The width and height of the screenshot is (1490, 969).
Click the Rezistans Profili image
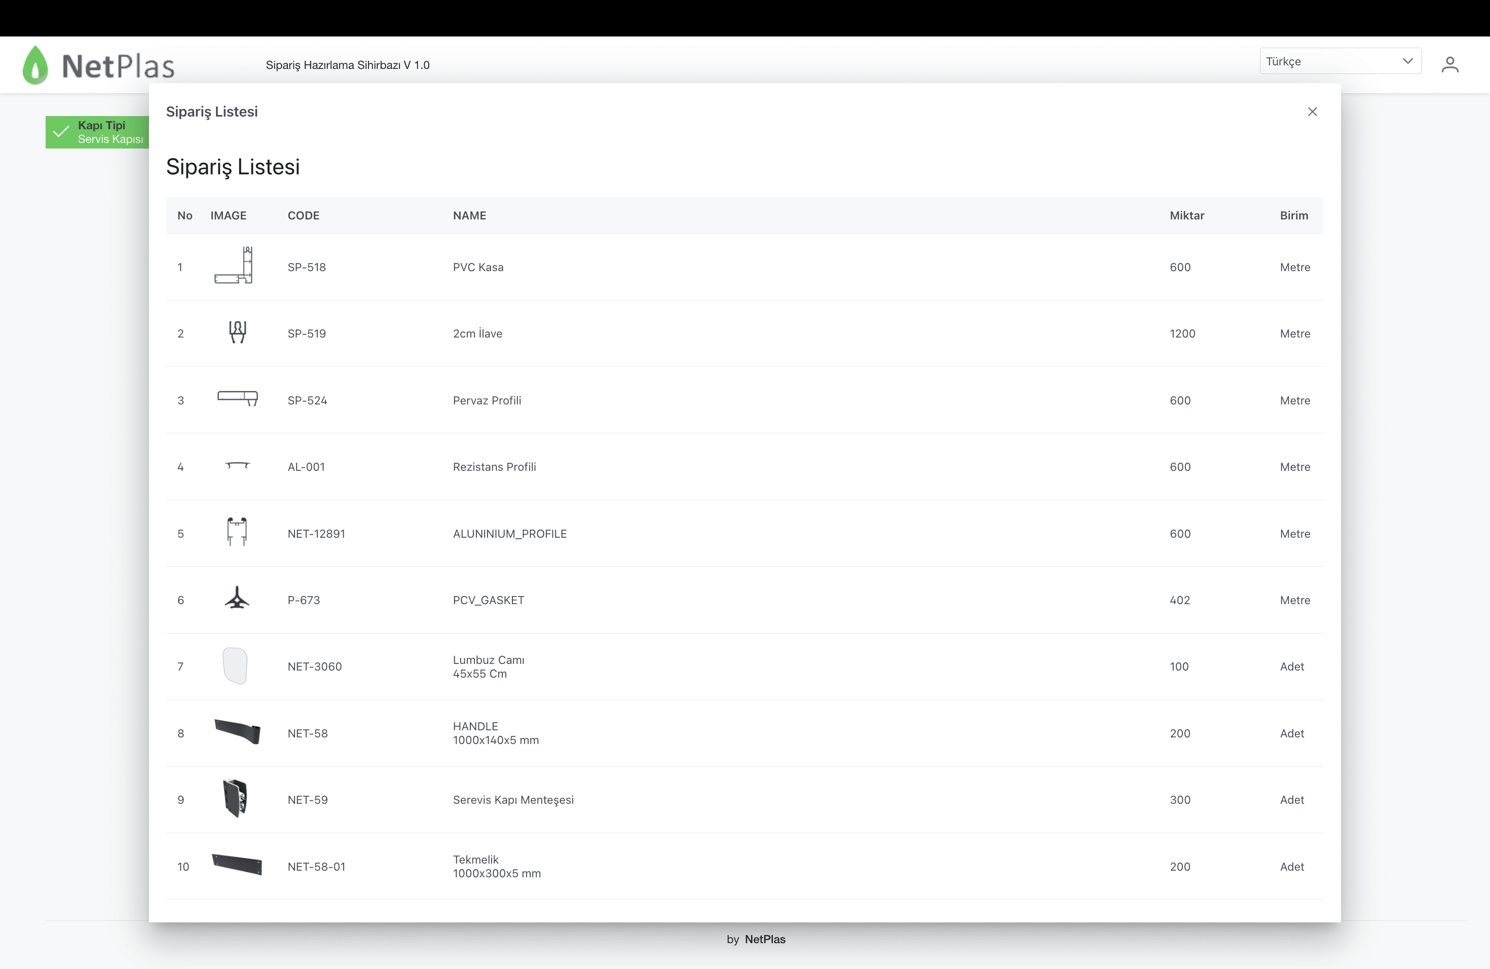coord(237,465)
